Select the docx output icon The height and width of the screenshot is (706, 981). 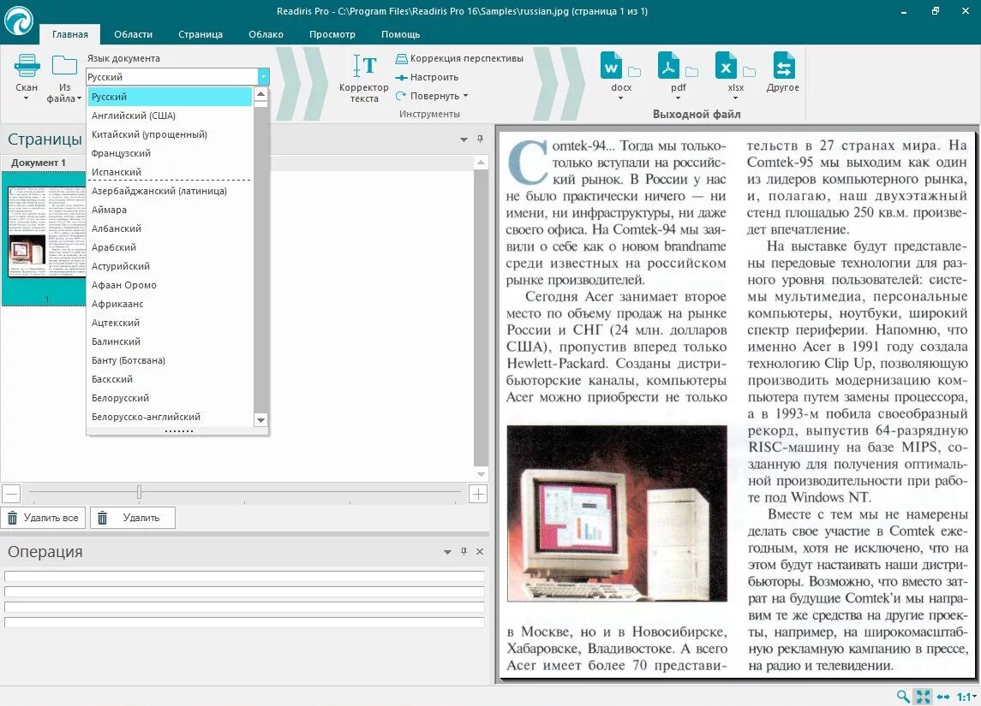[611, 66]
